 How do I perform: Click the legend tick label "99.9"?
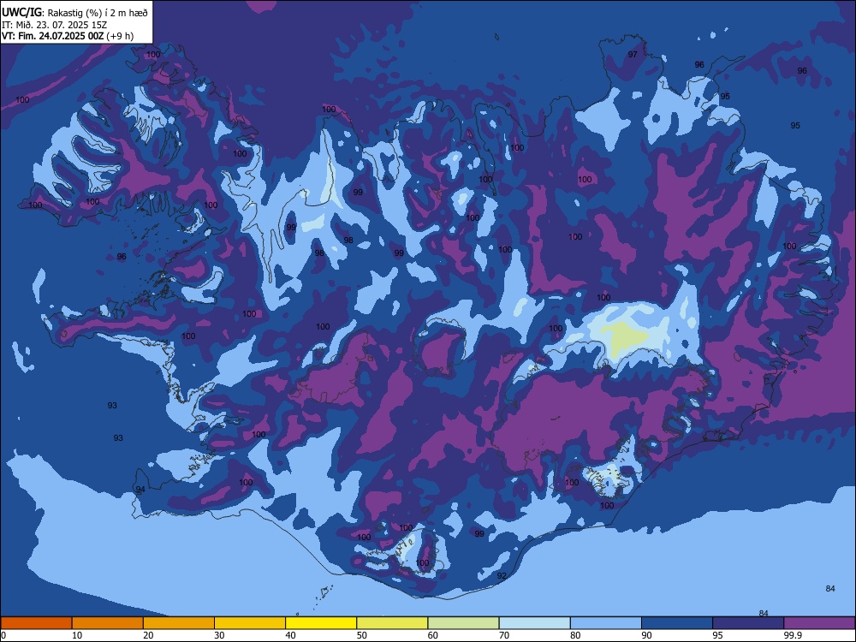click(793, 635)
